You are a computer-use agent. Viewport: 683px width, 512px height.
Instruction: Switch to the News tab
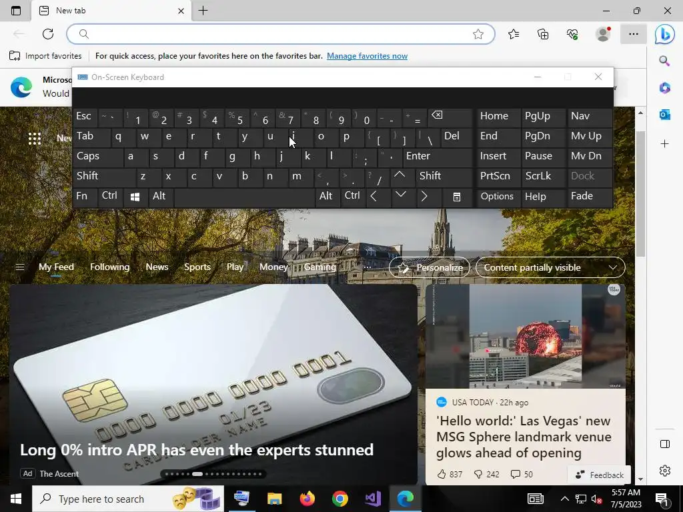[157, 267]
